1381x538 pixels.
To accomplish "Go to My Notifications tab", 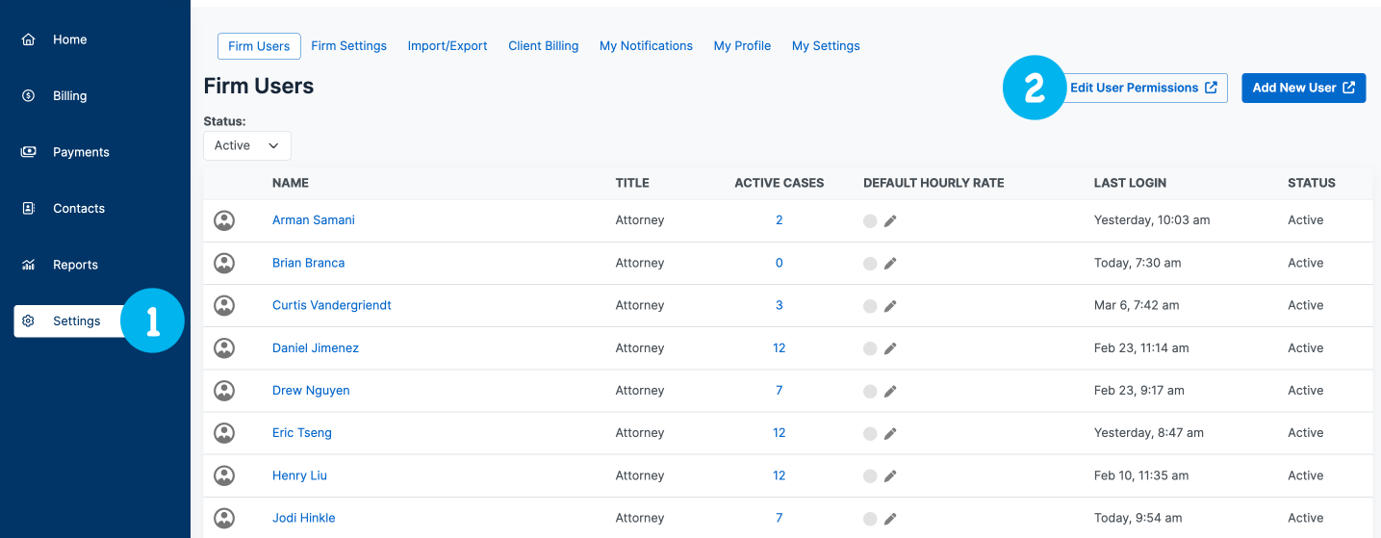I will coord(646,46).
